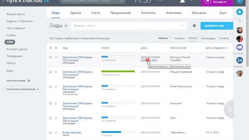Image resolution: width=249 pixels, height=140 pixels.
Task: Open first user avatar in right sidebar
Action: [240, 30]
